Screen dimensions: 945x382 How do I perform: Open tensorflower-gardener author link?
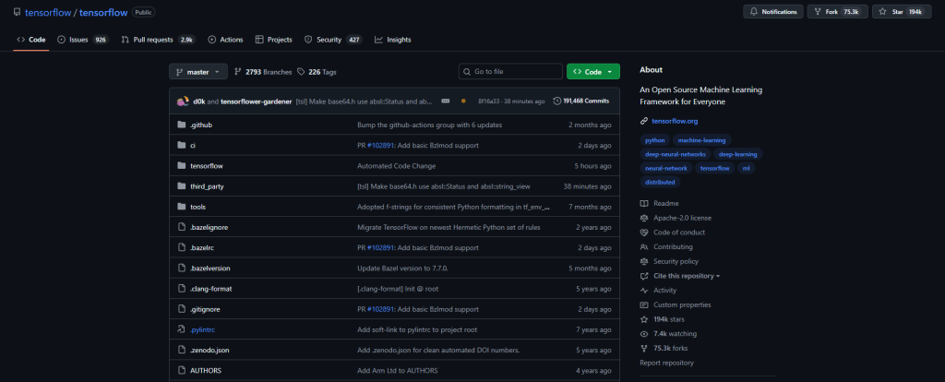[x=257, y=101]
